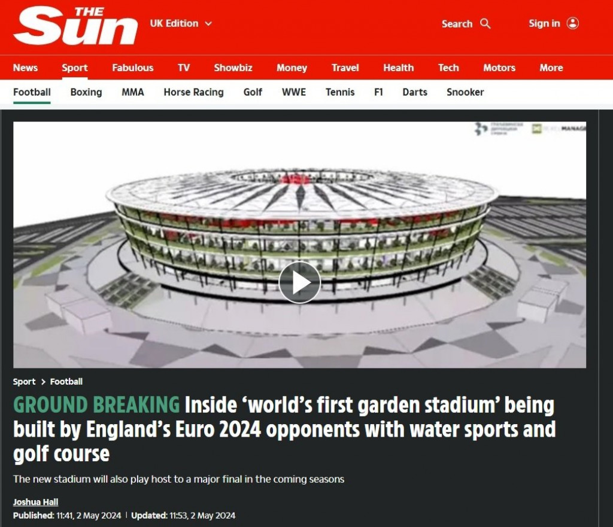Open the Football sub-tab

tap(32, 92)
